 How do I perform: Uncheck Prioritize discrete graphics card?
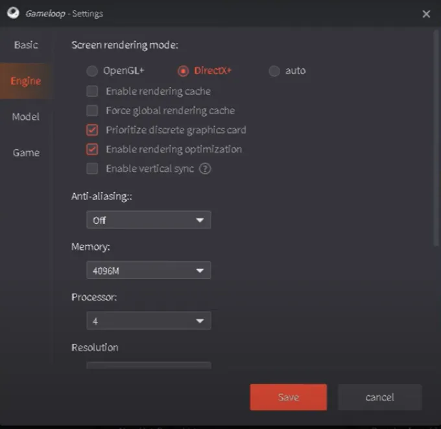pyautogui.click(x=92, y=130)
